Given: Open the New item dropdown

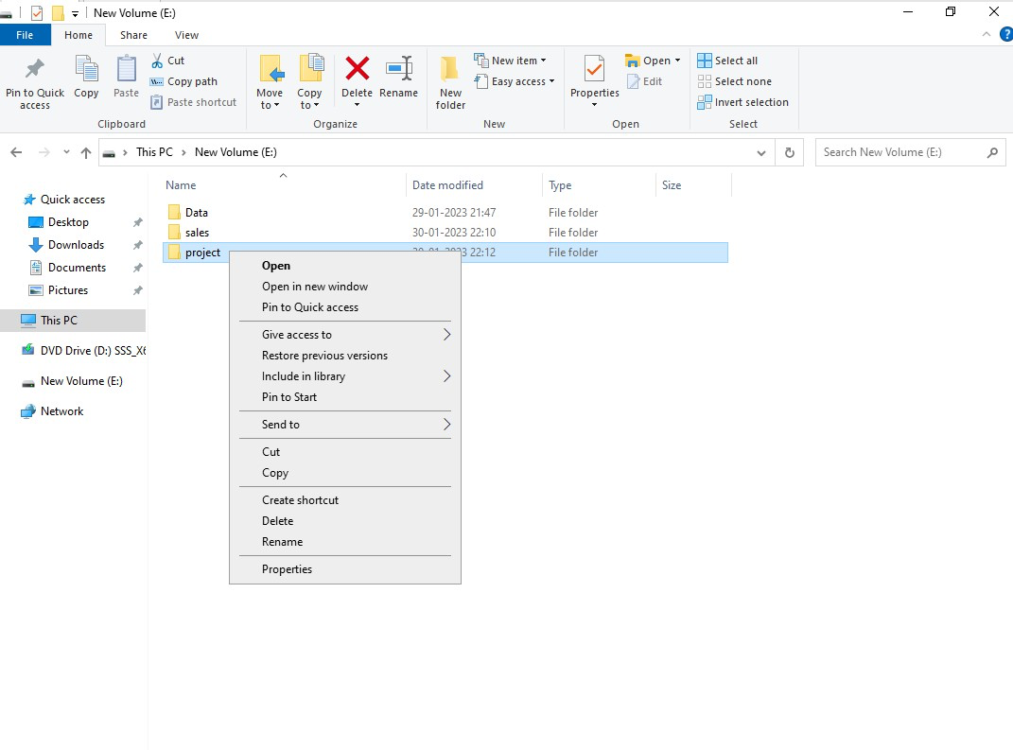Looking at the screenshot, I should [x=511, y=61].
